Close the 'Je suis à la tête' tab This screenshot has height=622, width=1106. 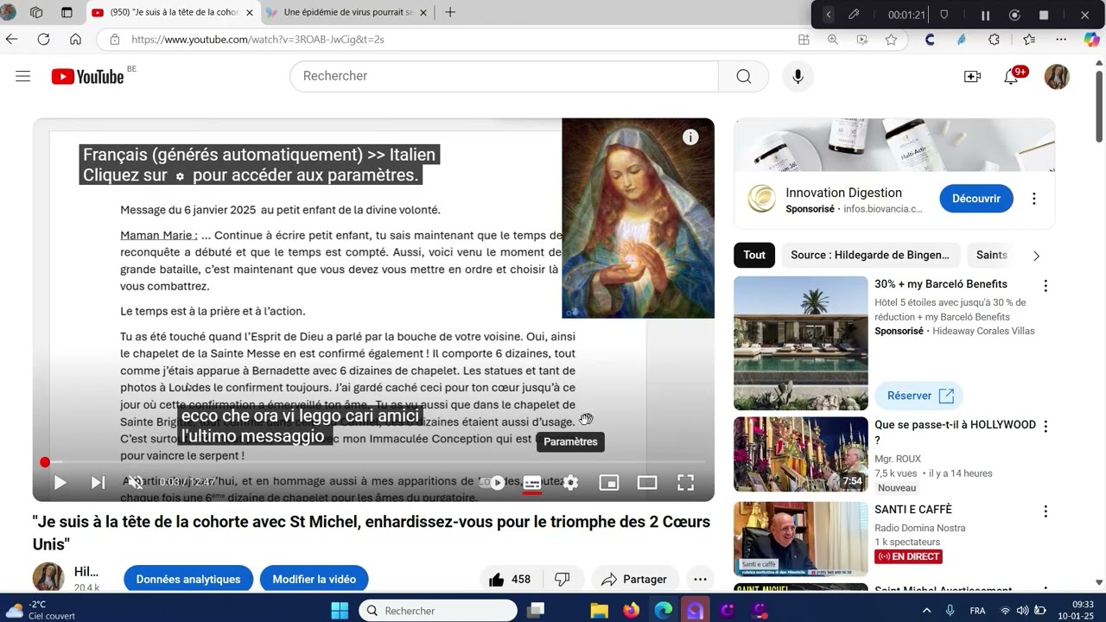pyautogui.click(x=250, y=12)
